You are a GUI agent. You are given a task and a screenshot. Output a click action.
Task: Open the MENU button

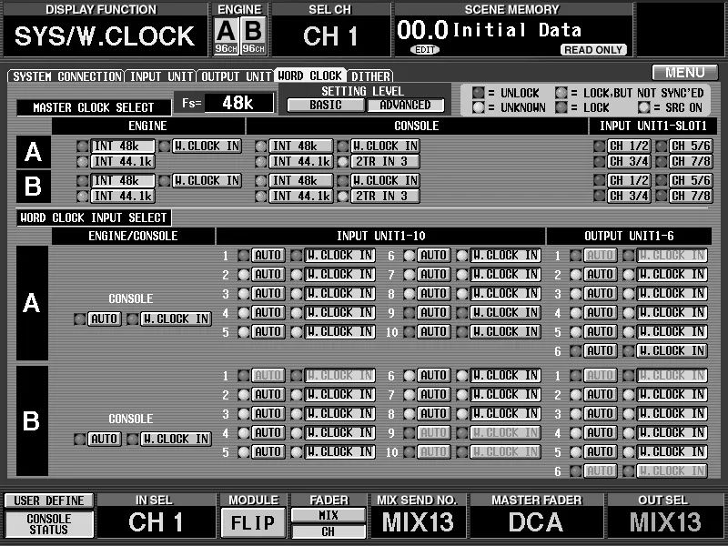(685, 73)
